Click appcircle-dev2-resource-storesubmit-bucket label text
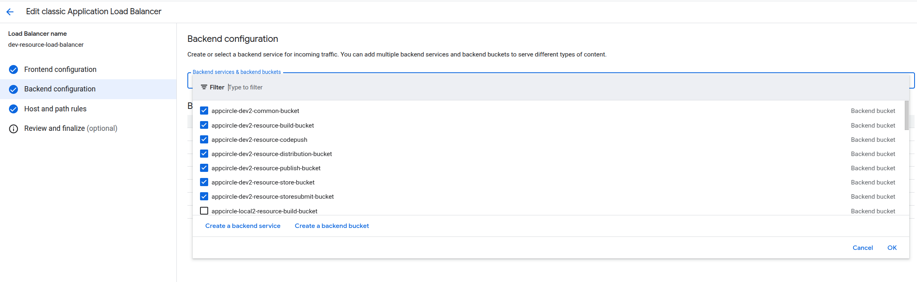Viewport: 917px width, 282px height. (273, 197)
